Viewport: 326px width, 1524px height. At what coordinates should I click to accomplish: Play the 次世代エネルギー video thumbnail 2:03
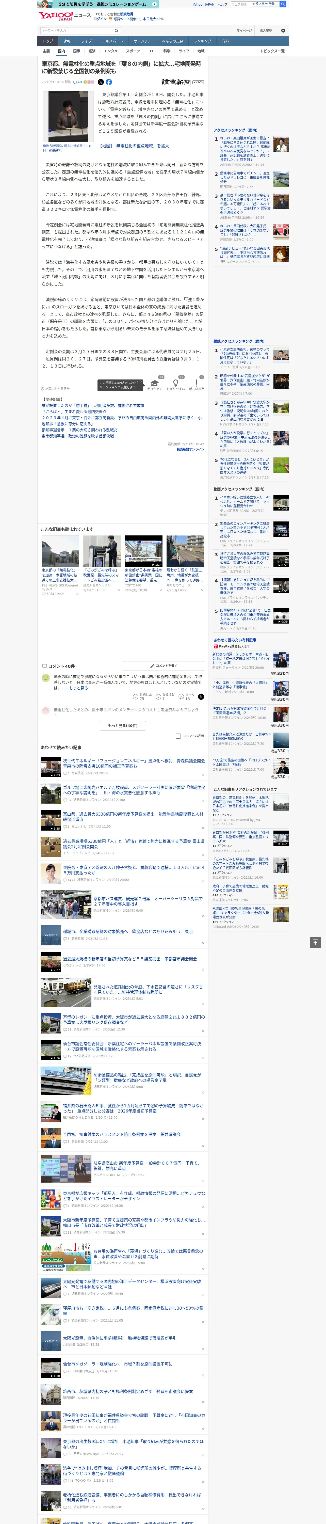(51, 767)
